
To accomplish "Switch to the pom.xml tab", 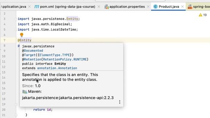I will [x=68, y=7].
